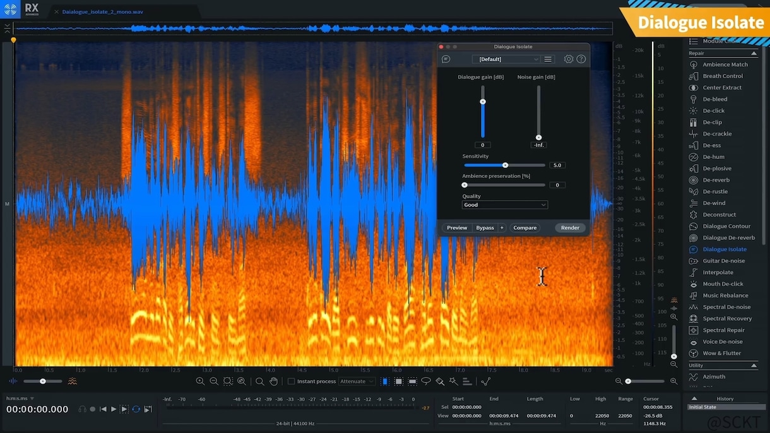Click the Sensitivity value field 5.0
The height and width of the screenshot is (433, 770).
[557, 165]
